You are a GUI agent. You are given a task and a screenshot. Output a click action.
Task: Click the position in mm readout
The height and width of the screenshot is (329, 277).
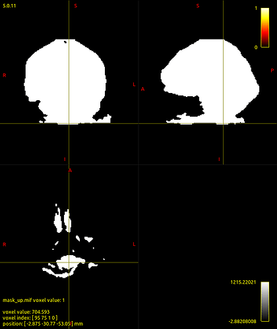tap(43, 324)
